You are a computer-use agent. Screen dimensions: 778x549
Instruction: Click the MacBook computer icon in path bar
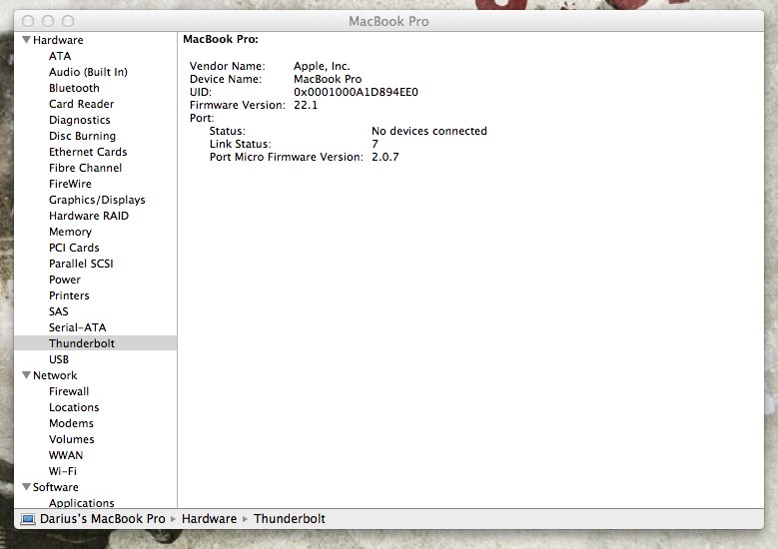click(x=28, y=519)
